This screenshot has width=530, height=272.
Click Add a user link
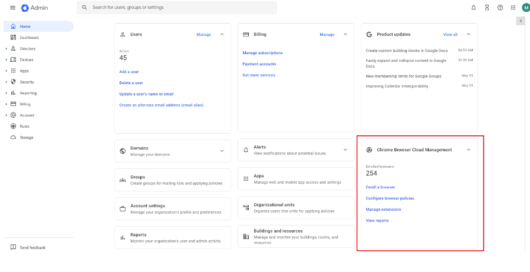pos(129,72)
